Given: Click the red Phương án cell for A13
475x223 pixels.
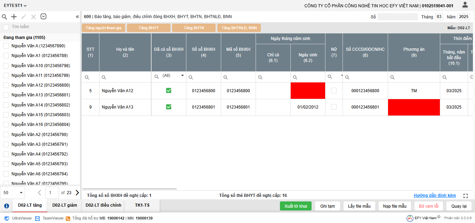Looking at the screenshot, I should coord(414,107).
